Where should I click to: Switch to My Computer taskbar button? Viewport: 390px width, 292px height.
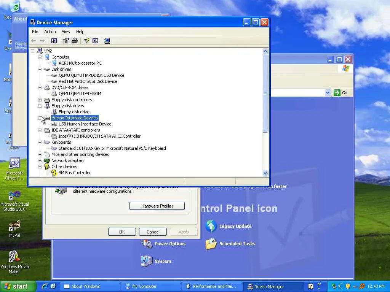coord(152,286)
